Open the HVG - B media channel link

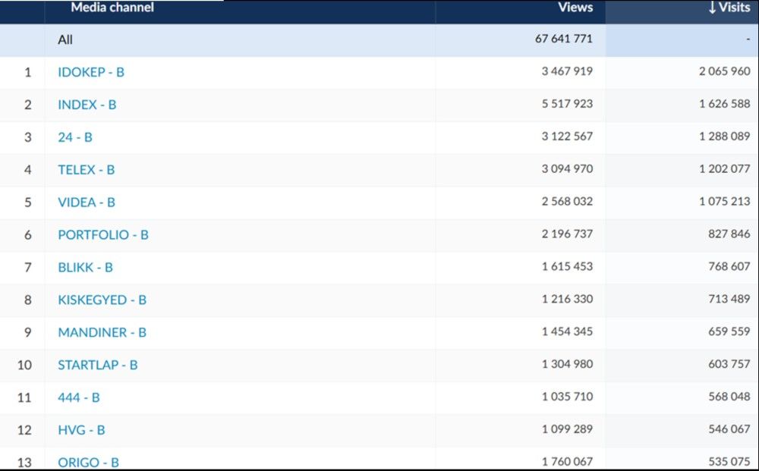(81, 430)
